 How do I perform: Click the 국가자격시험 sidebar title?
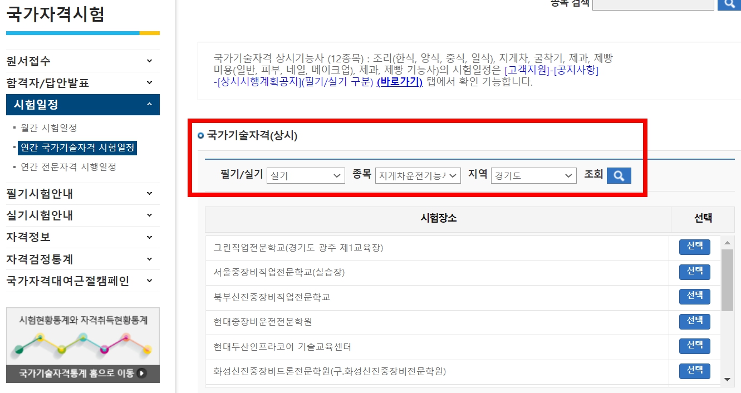[x=55, y=13]
